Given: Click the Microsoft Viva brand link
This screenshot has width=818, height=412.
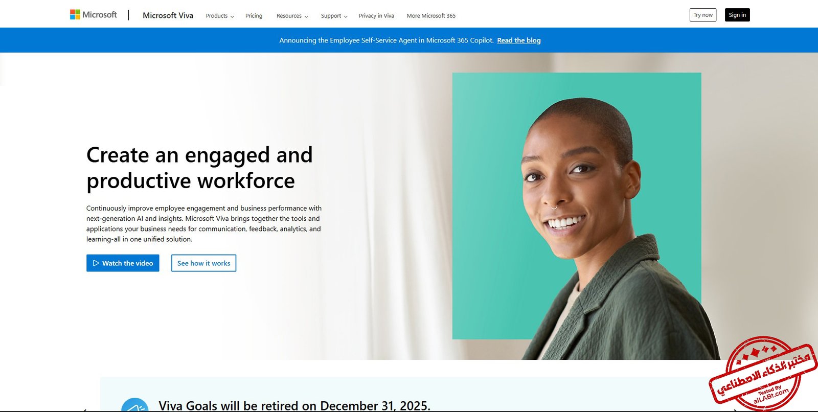Looking at the screenshot, I should (x=168, y=15).
